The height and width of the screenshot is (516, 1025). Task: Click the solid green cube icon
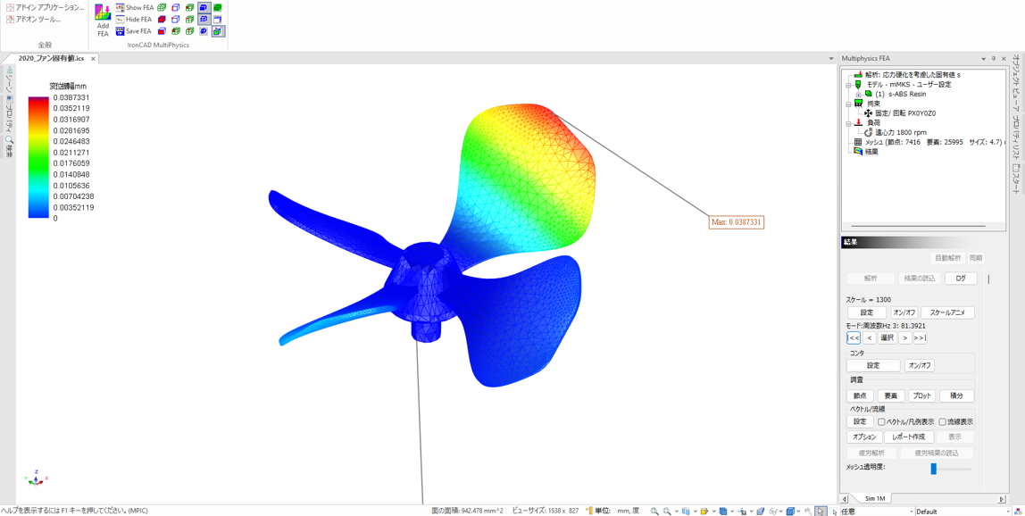(217, 7)
